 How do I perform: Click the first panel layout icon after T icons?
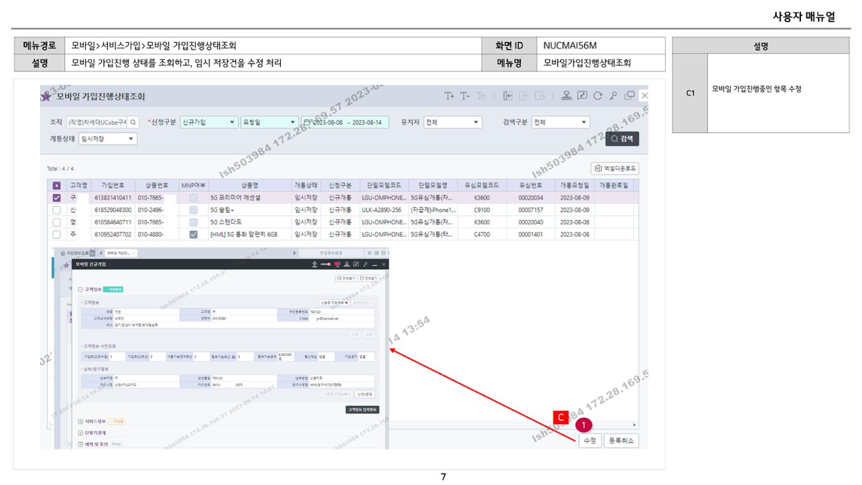coord(509,96)
